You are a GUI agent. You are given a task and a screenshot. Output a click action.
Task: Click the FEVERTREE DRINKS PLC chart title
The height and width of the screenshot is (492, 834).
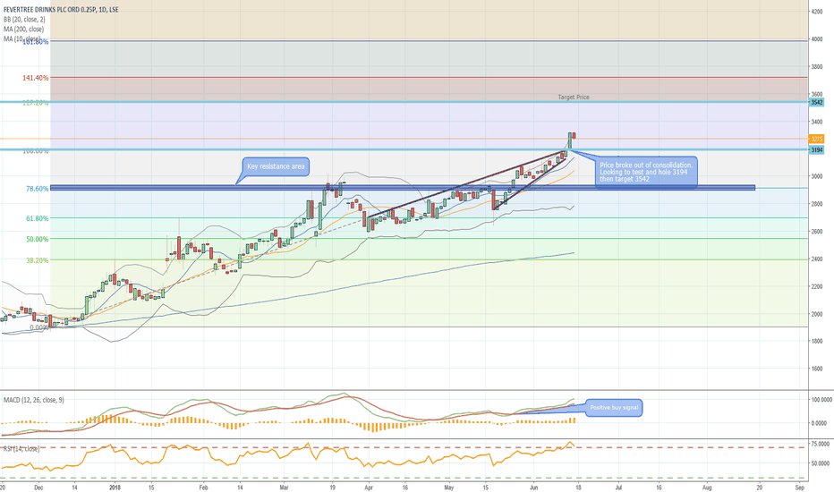tap(61, 10)
